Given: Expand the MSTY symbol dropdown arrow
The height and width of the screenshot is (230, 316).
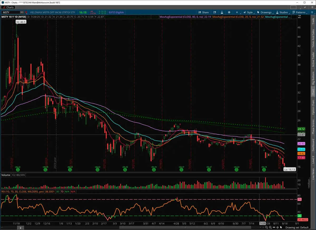Looking at the screenshot, I should [x=22, y=12].
